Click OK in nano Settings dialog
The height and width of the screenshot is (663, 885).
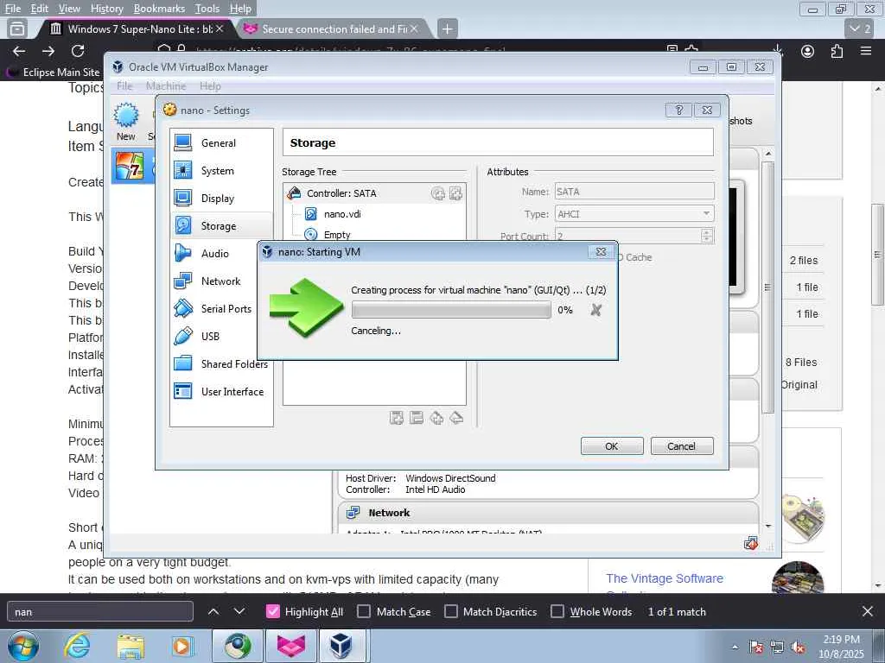pyautogui.click(x=612, y=446)
